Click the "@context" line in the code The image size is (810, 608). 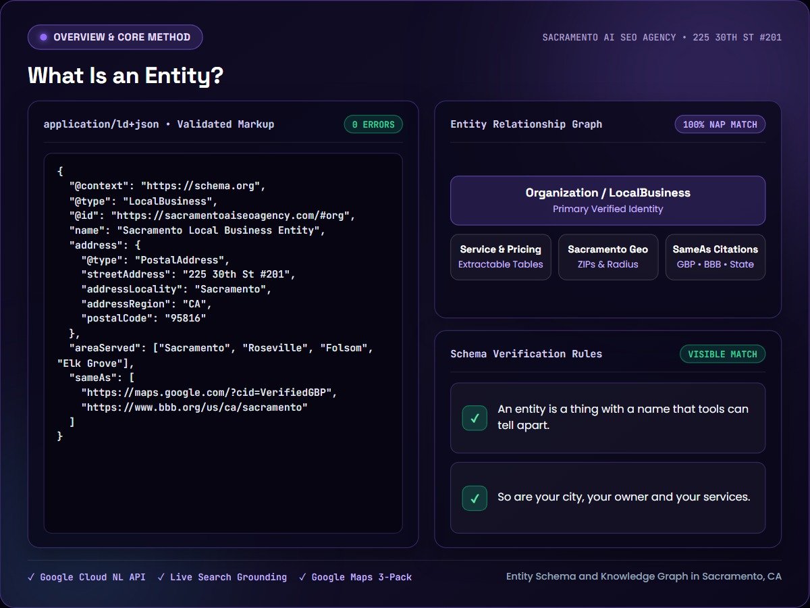click(x=168, y=186)
